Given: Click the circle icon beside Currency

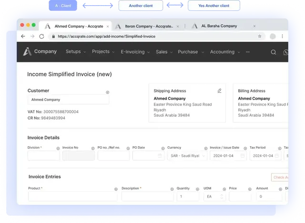Looking at the screenshot, I should pyautogui.click(x=206, y=148).
